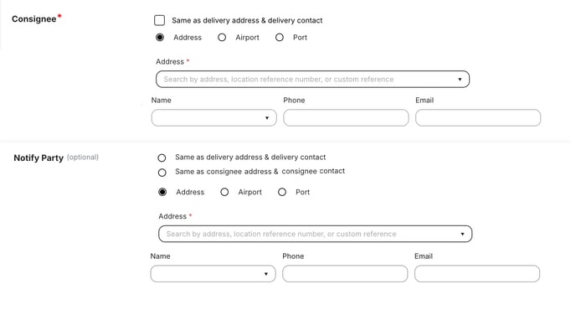Expand Notify Party Name dropdown

[x=213, y=274]
